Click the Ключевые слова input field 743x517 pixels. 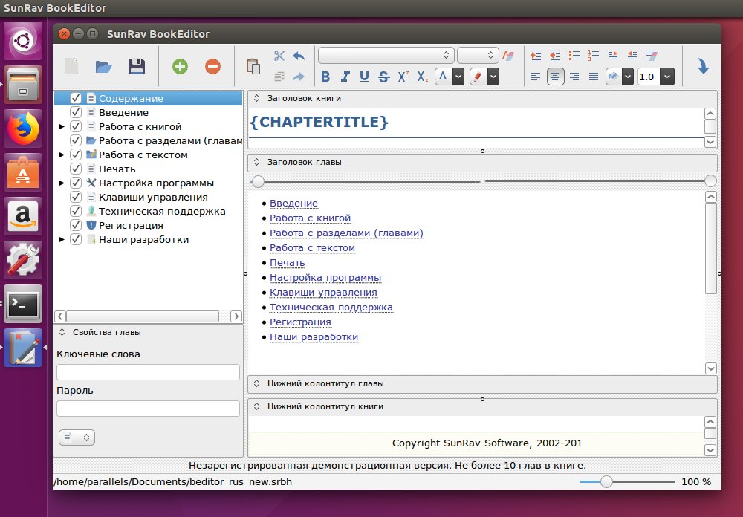[x=148, y=372]
